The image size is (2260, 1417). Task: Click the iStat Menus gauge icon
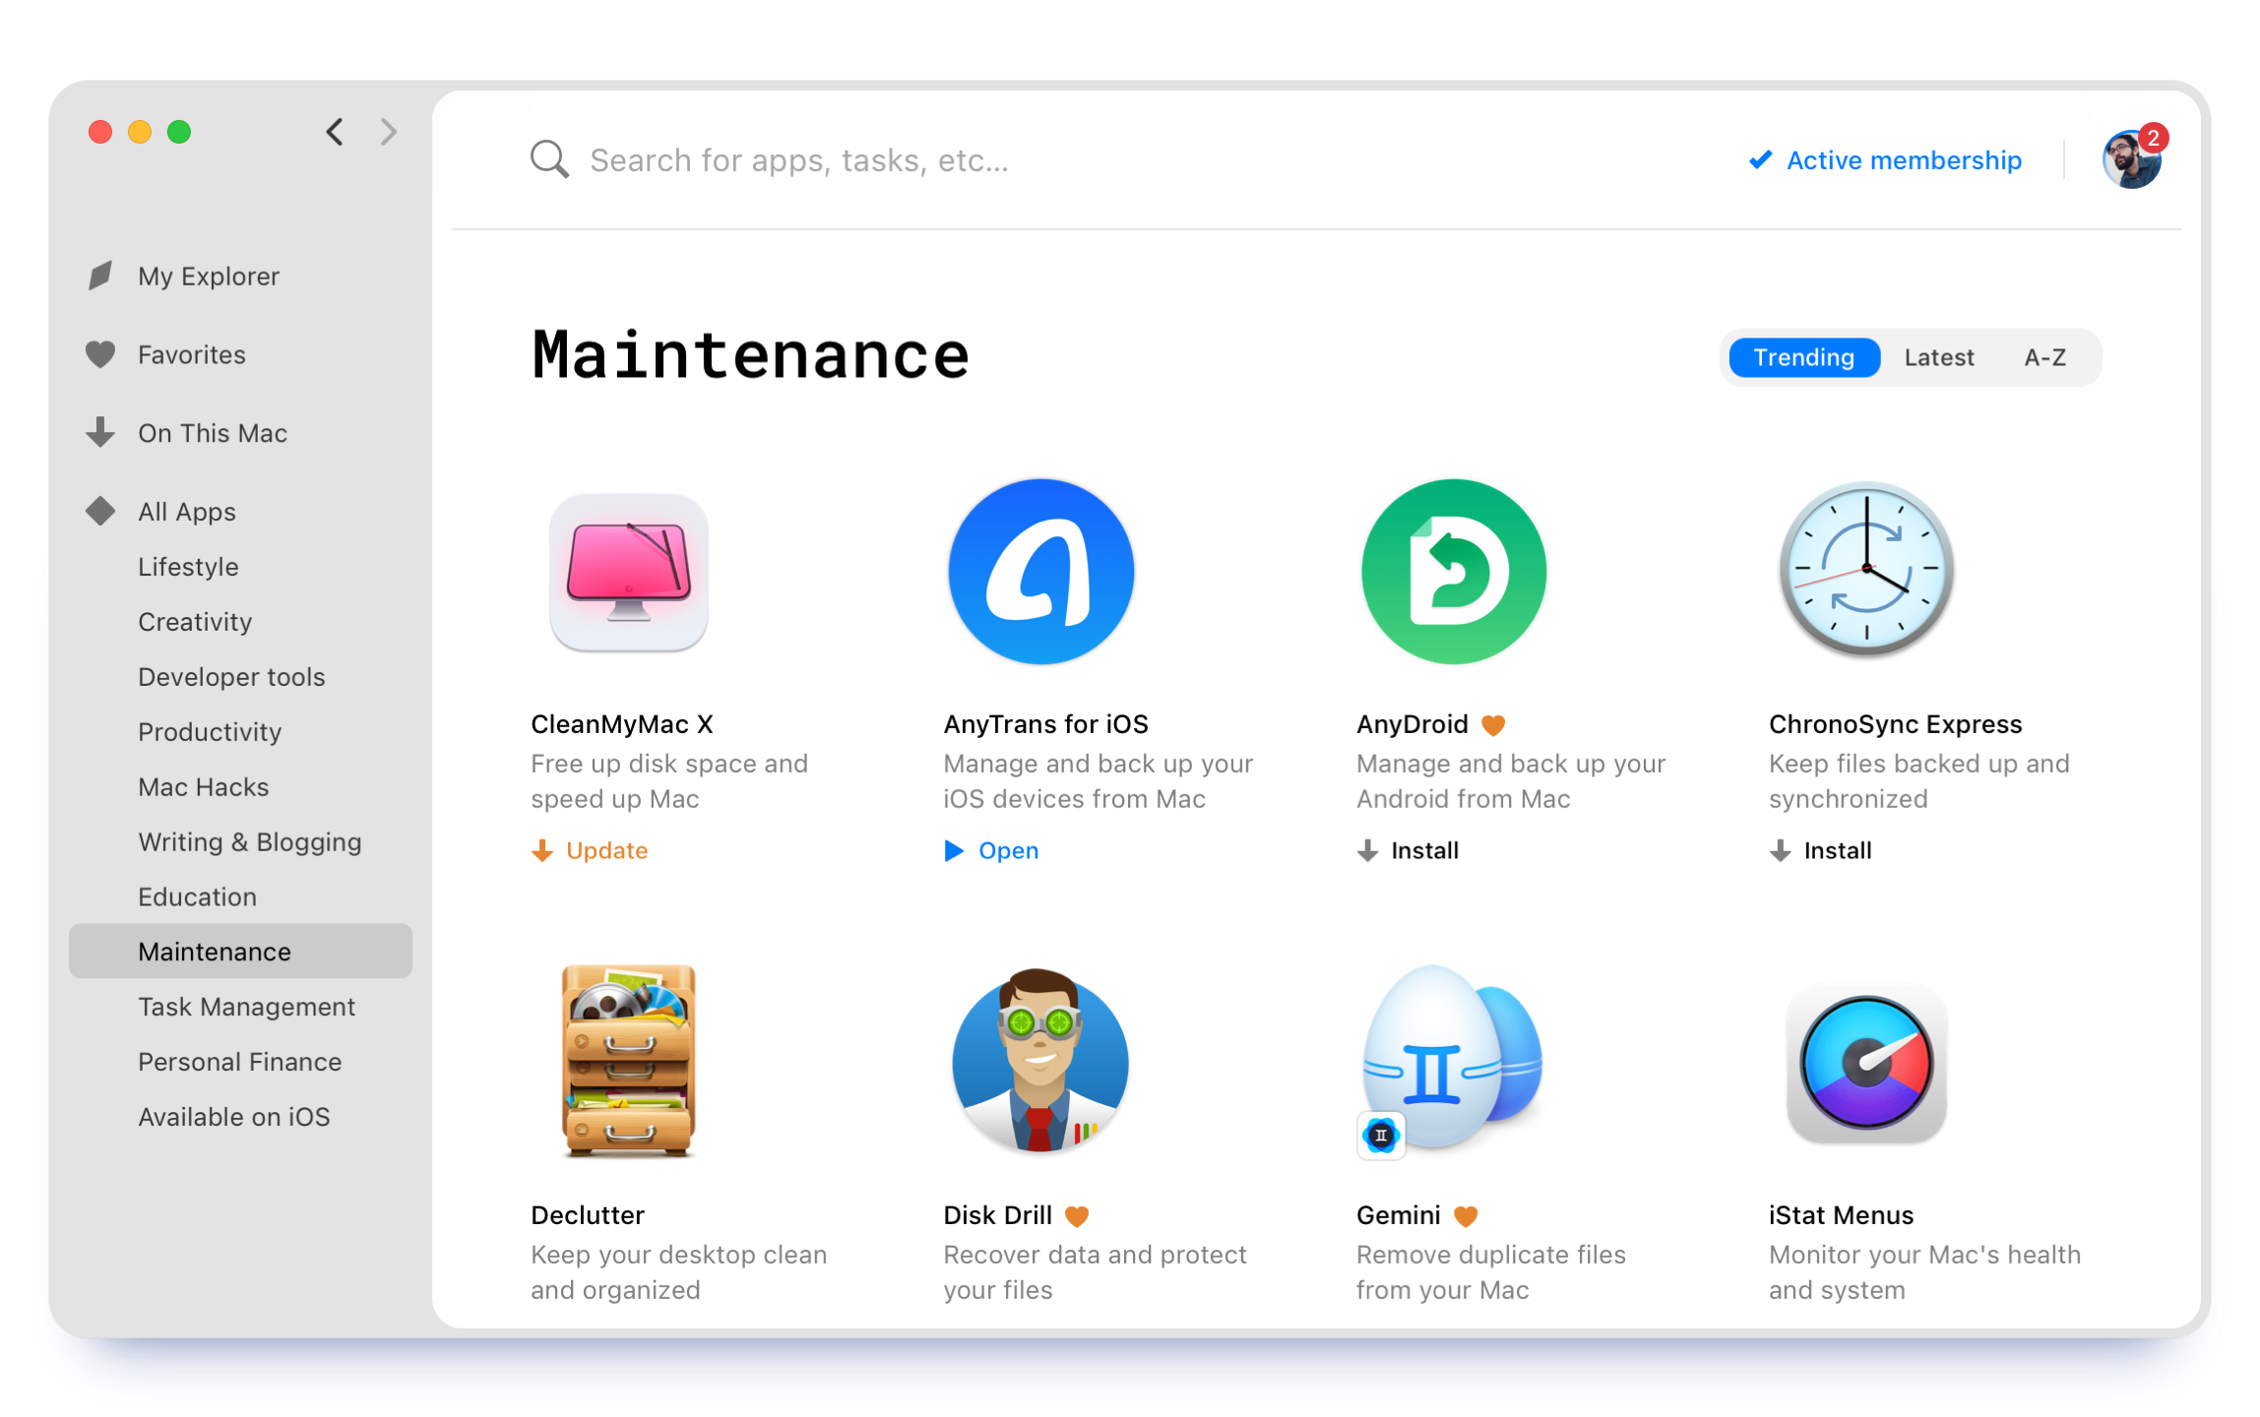click(x=1865, y=1063)
